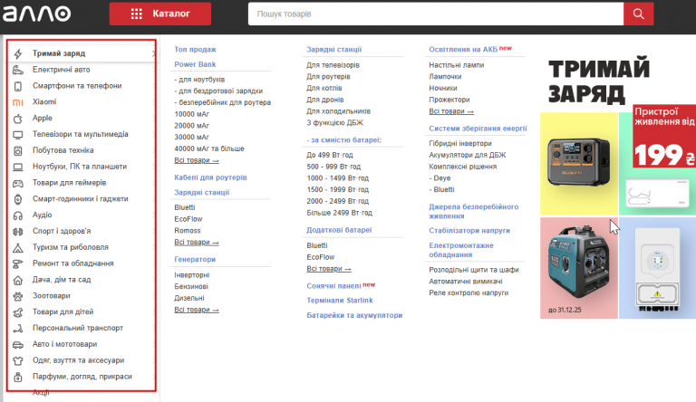696x402 pixels.
Task: Click the smartwatch icon for Смарт-годинники і гаджети
Action: [x=18, y=199]
